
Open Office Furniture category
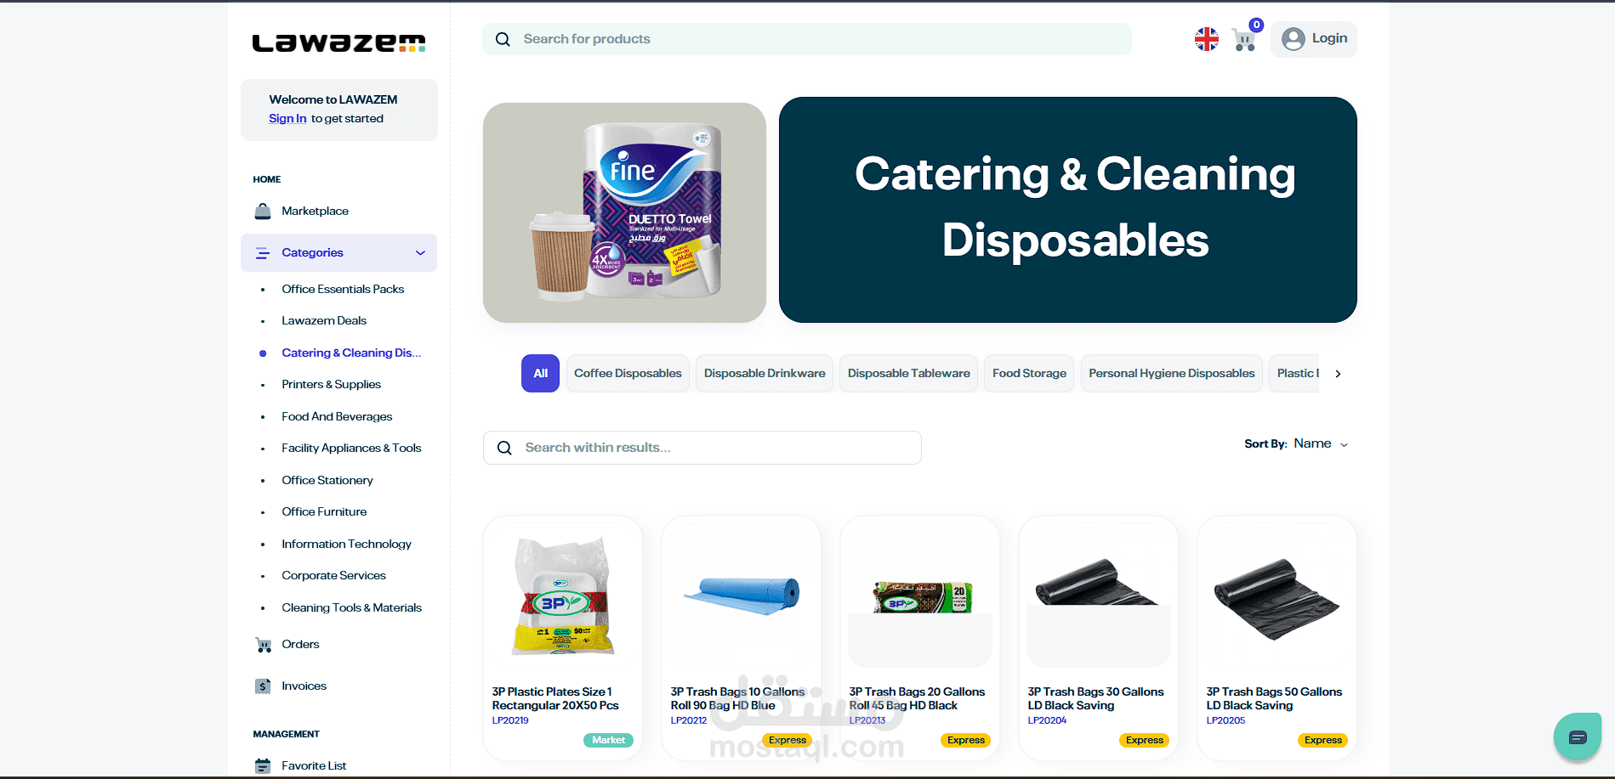[324, 512]
